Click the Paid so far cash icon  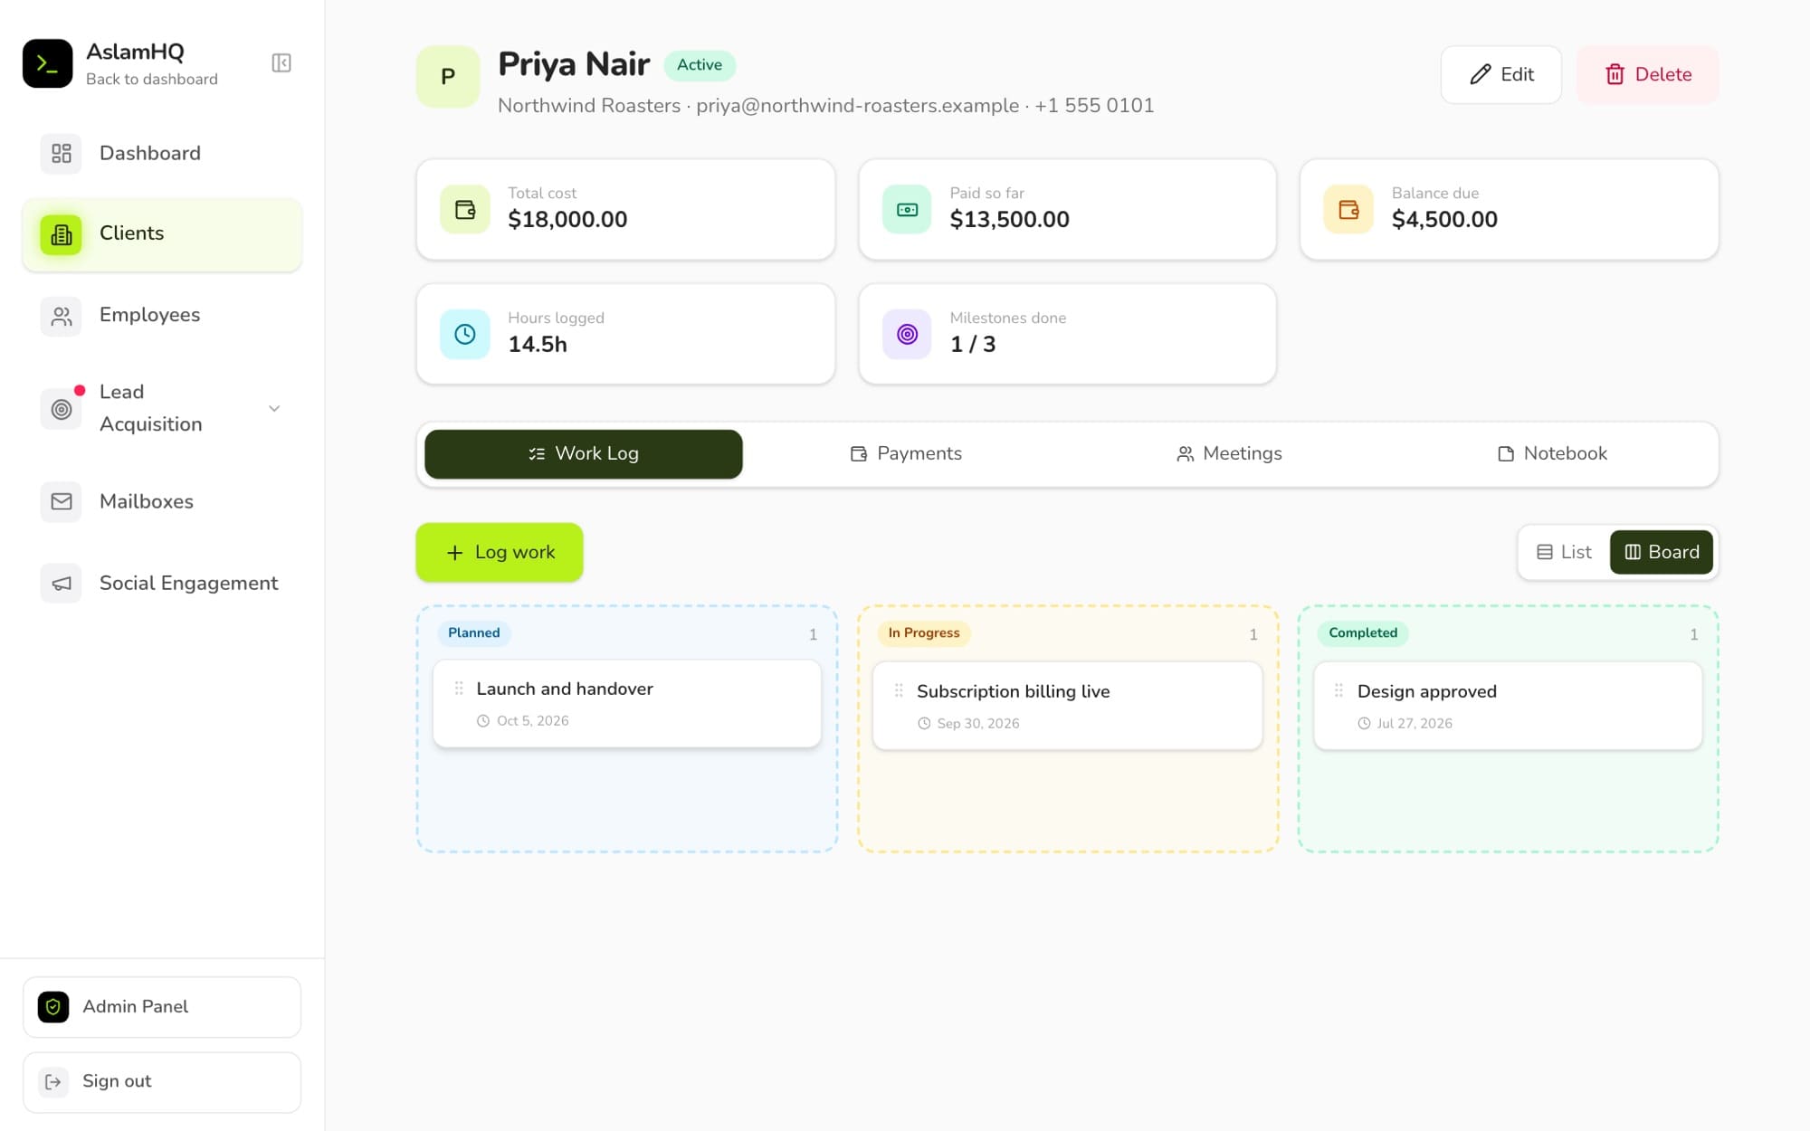coord(907,209)
